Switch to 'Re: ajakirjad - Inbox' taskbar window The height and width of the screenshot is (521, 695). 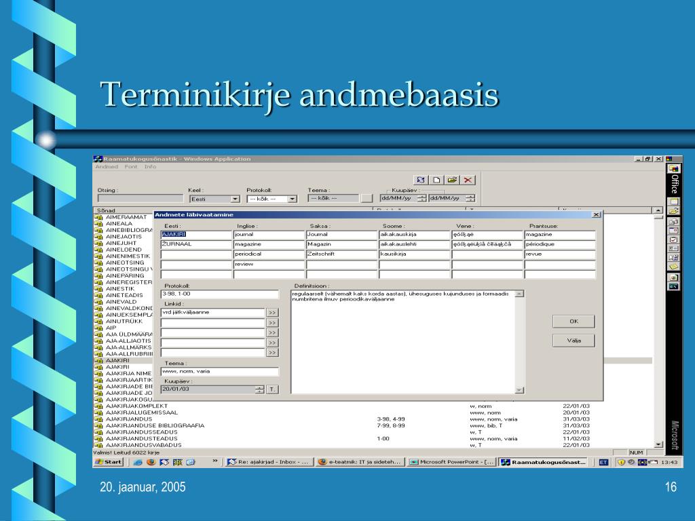click(268, 462)
